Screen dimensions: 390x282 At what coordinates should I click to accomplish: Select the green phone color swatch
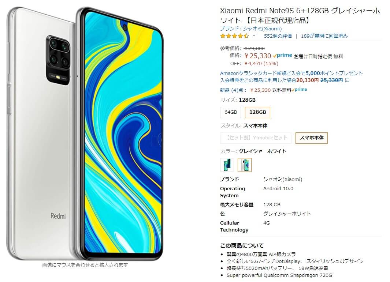[x=227, y=165]
